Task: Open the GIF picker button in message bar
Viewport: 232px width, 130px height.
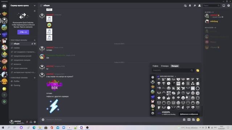Action: tap(189, 120)
